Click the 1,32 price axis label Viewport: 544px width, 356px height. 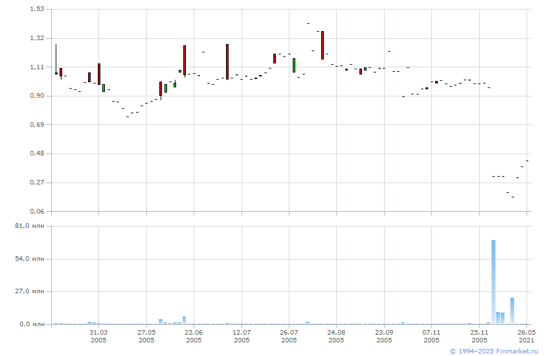tap(37, 38)
